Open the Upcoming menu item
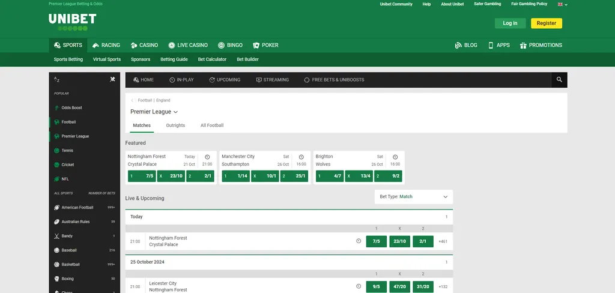 pyautogui.click(x=225, y=80)
